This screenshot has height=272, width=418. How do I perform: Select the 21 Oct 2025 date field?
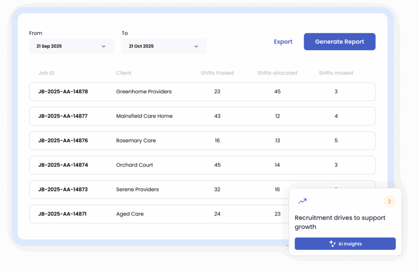tap(159, 46)
